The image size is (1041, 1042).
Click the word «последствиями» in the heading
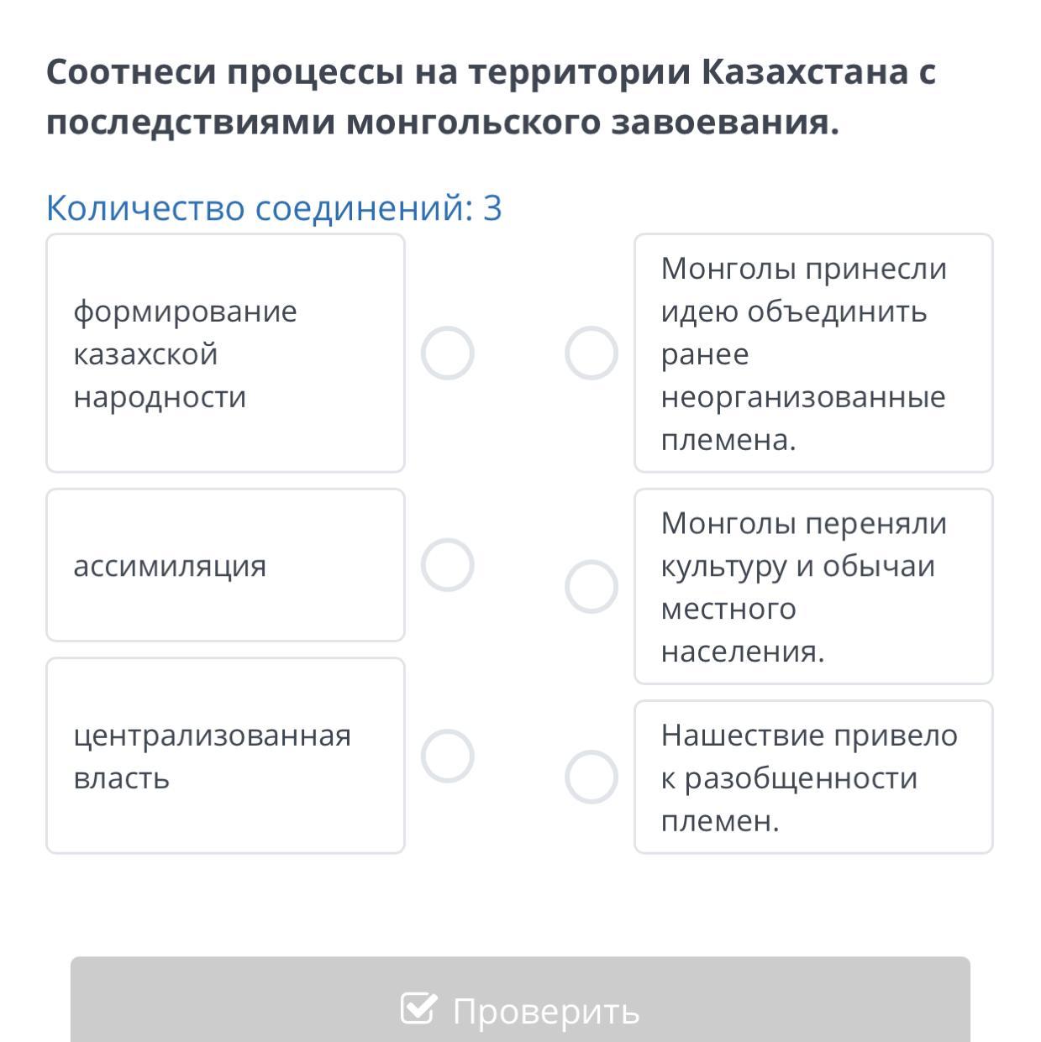coord(189,123)
